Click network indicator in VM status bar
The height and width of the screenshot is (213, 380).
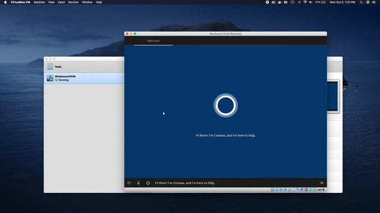pos(285,190)
